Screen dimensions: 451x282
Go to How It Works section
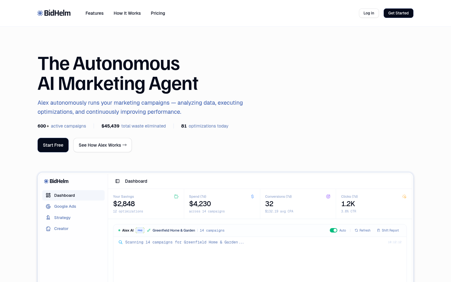click(127, 13)
